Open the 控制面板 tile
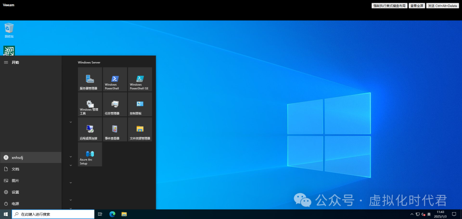This screenshot has height=219, width=462. tap(140, 104)
